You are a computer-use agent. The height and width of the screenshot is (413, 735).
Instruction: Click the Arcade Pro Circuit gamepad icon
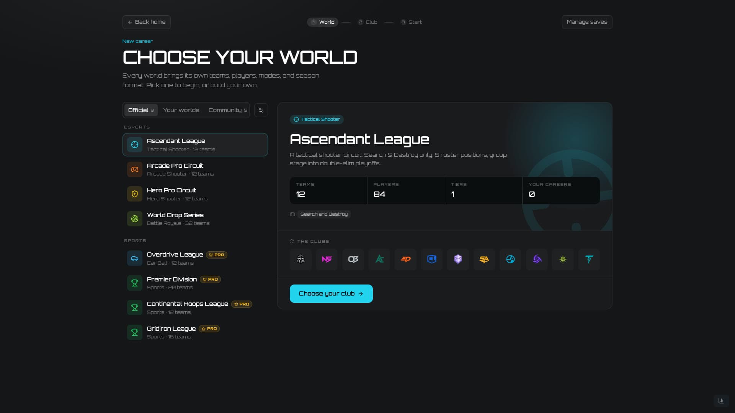[x=135, y=169]
